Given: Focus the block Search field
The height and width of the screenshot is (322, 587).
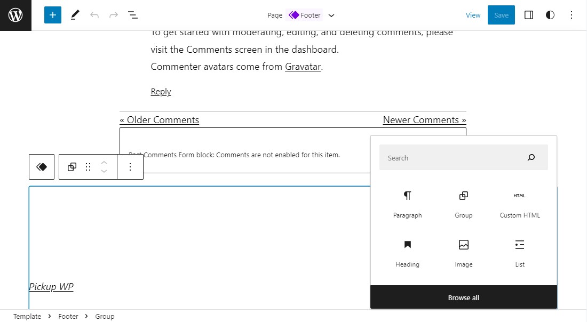Looking at the screenshot, I should click(x=463, y=158).
